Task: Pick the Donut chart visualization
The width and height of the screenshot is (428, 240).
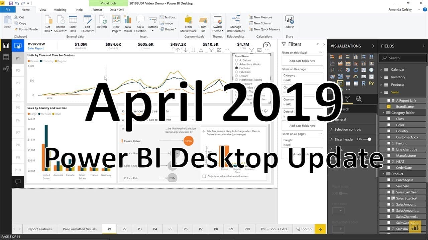Action: coord(355,70)
